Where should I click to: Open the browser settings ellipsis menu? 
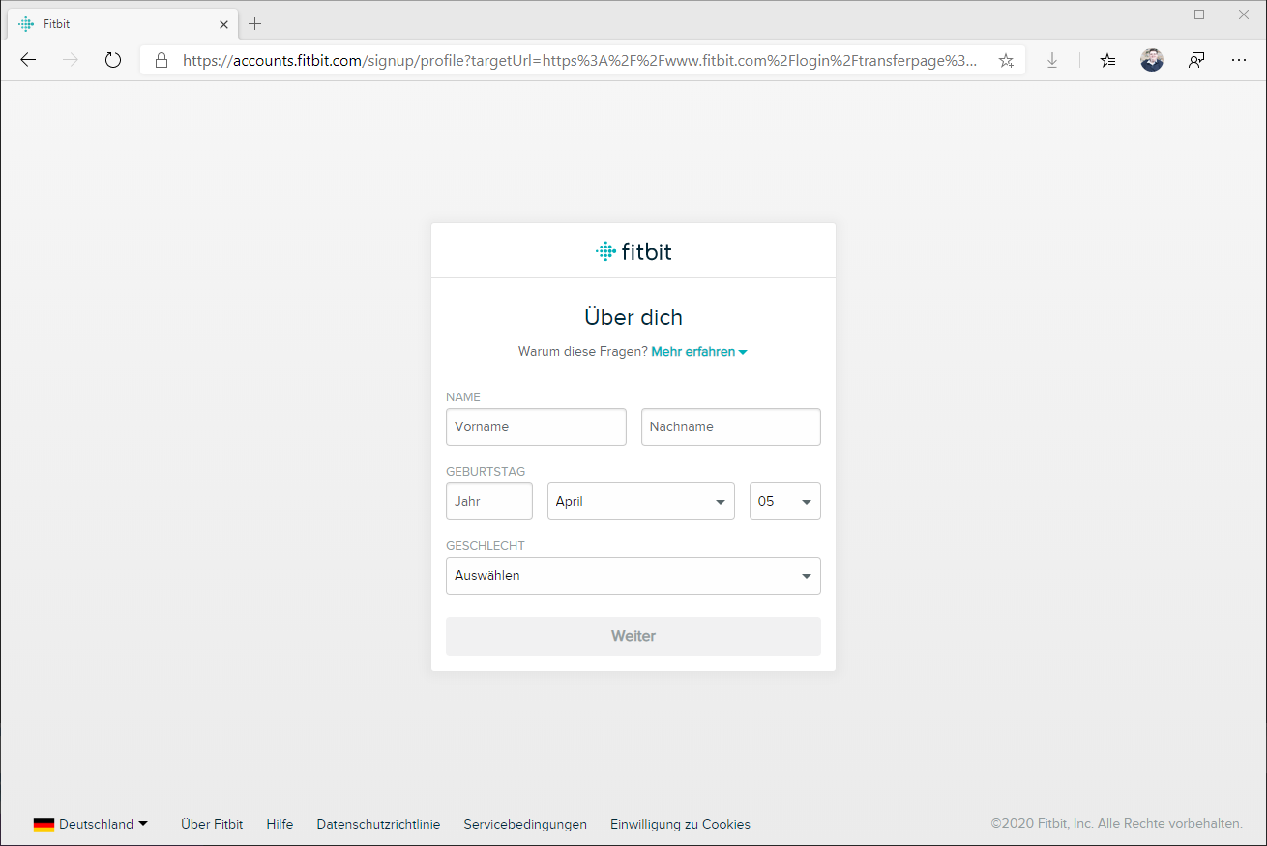pyautogui.click(x=1239, y=60)
